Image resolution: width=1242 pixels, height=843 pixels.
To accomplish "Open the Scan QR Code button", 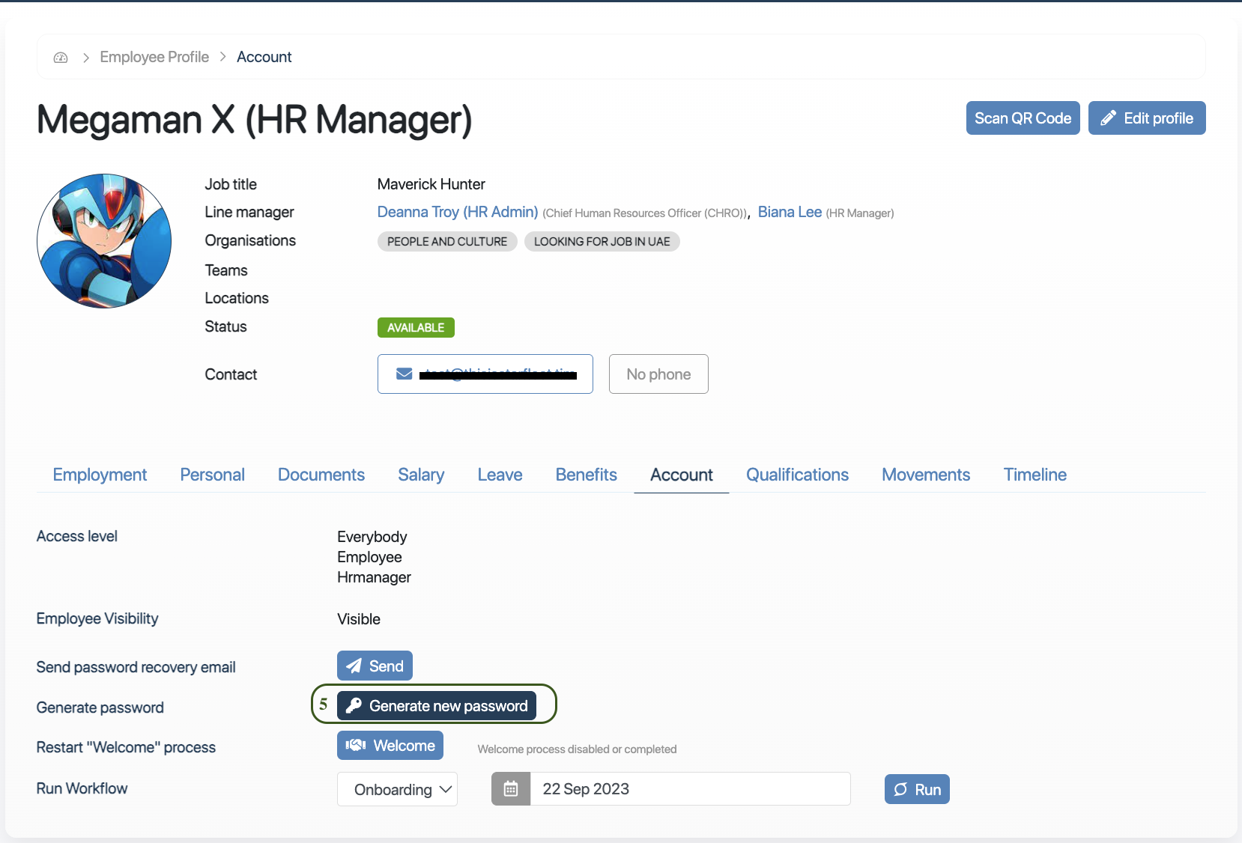I will click(1023, 118).
